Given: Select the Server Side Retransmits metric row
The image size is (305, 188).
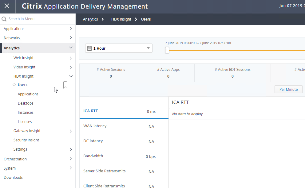Looking at the screenshot, I should click(x=124, y=171).
